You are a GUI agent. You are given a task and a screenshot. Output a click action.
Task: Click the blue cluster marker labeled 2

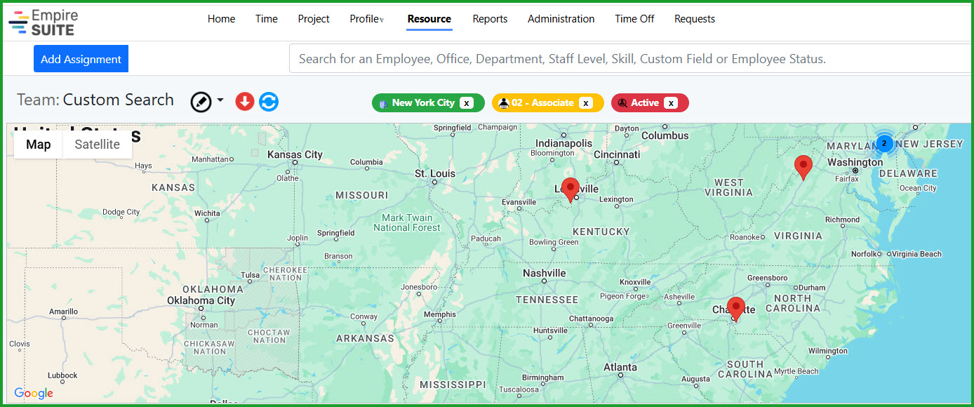884,143
